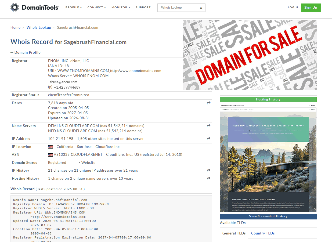Click the "Expires on 2027-04-05" date
332x242 pixels.
[x=68, y=113]
